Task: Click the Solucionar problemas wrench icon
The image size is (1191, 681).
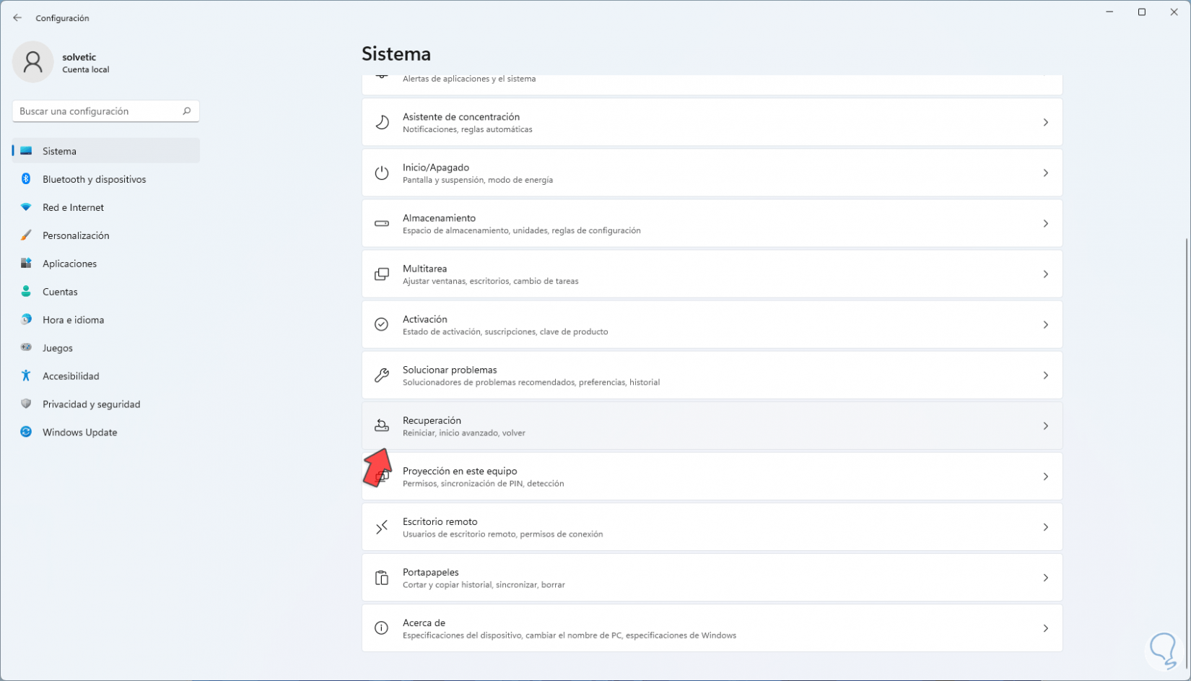Action: point(382,376)
